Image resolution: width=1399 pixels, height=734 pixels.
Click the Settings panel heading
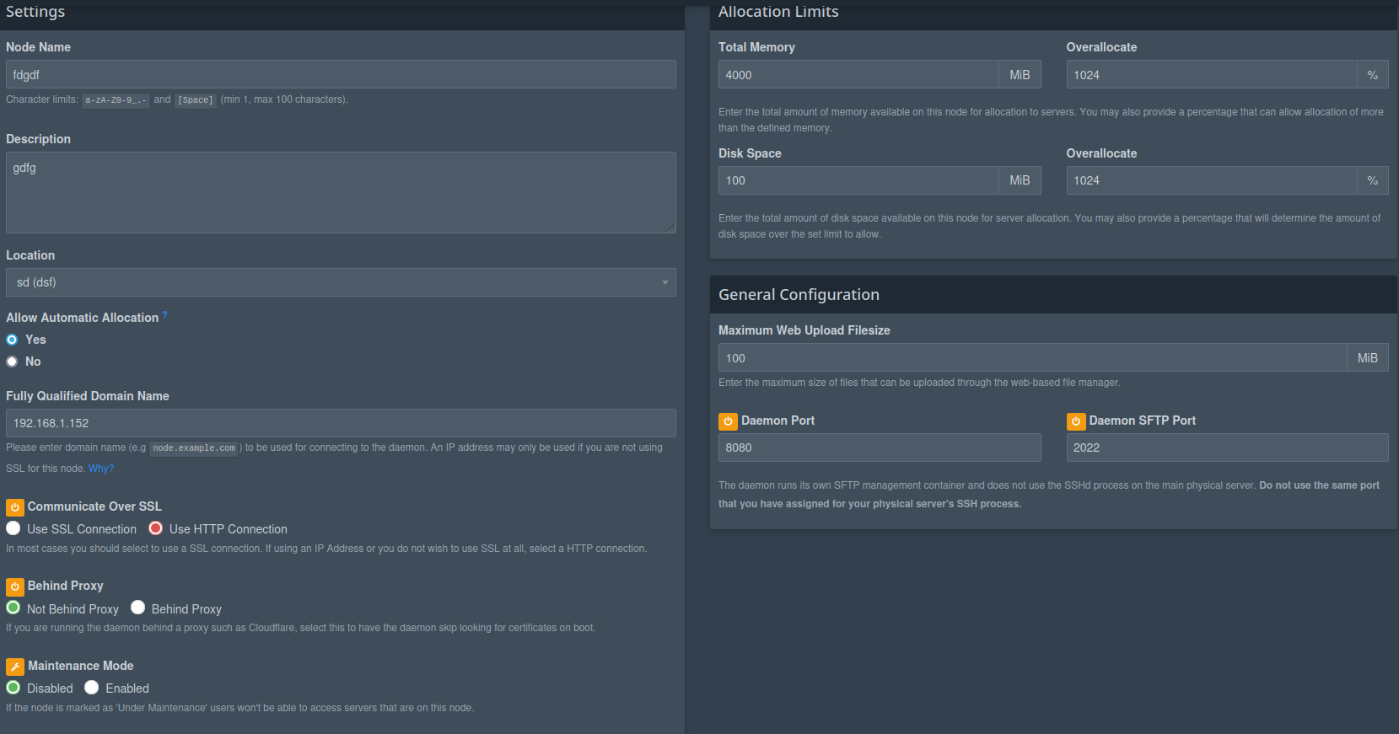(35, 12)
